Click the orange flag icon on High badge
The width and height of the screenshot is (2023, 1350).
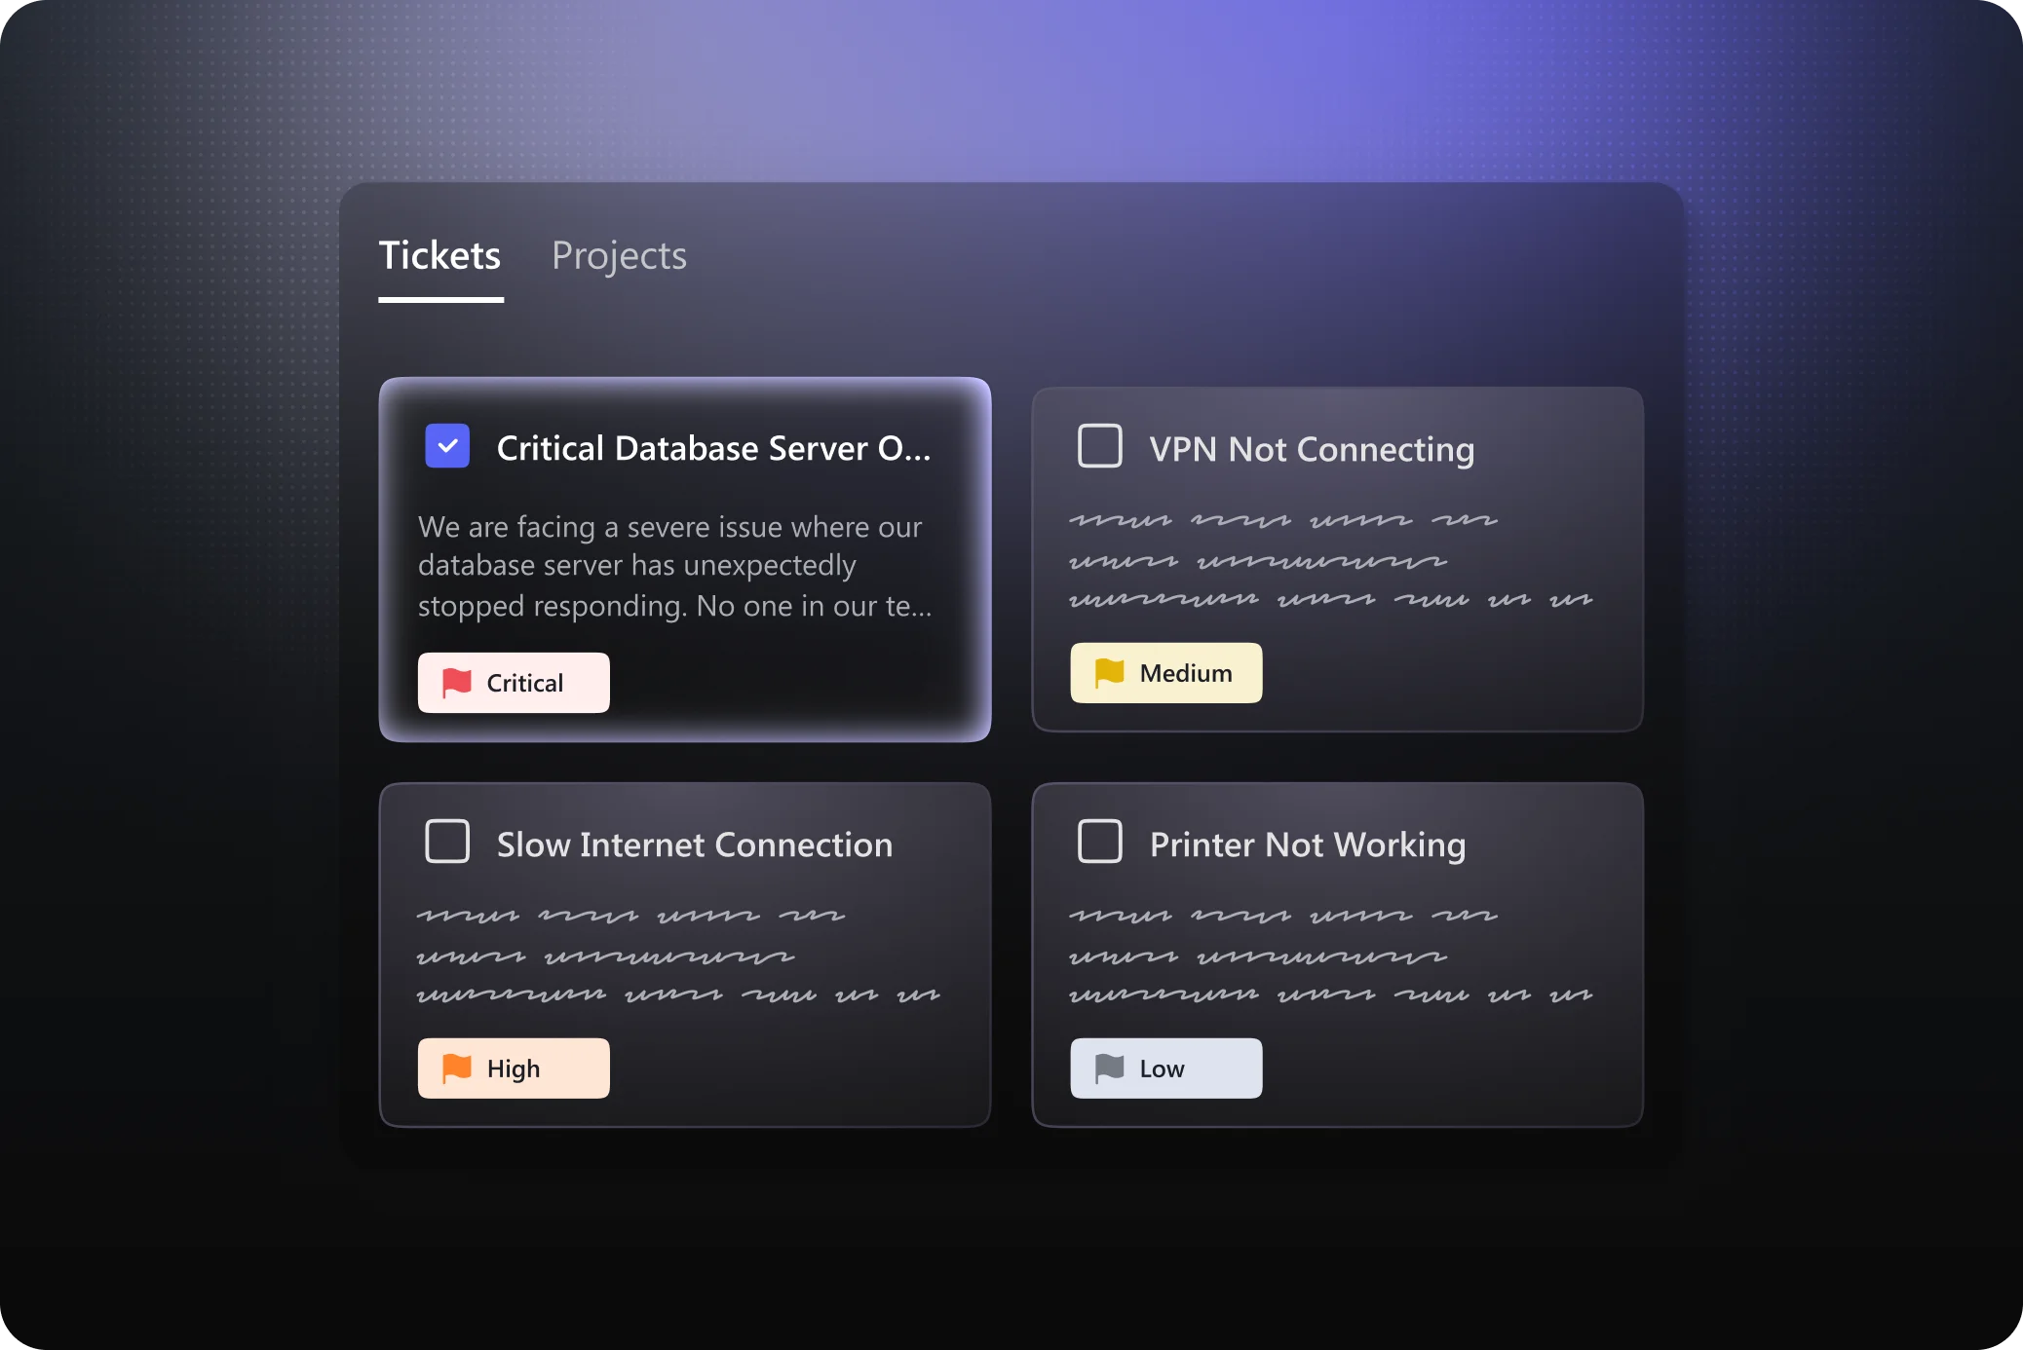(456, 1069)
